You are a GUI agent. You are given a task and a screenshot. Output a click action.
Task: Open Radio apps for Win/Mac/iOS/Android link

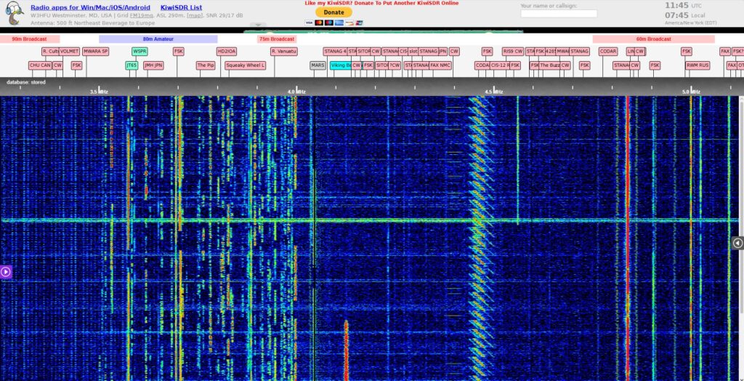[90, 7]
